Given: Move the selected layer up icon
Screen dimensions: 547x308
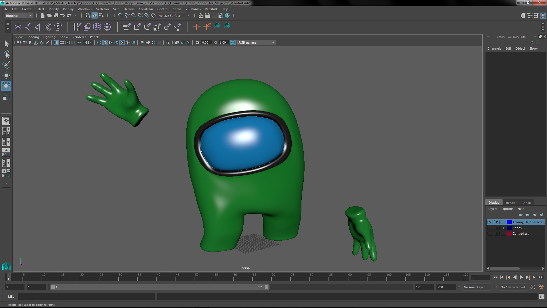Looking at the screenshot, I should point(521,215).
